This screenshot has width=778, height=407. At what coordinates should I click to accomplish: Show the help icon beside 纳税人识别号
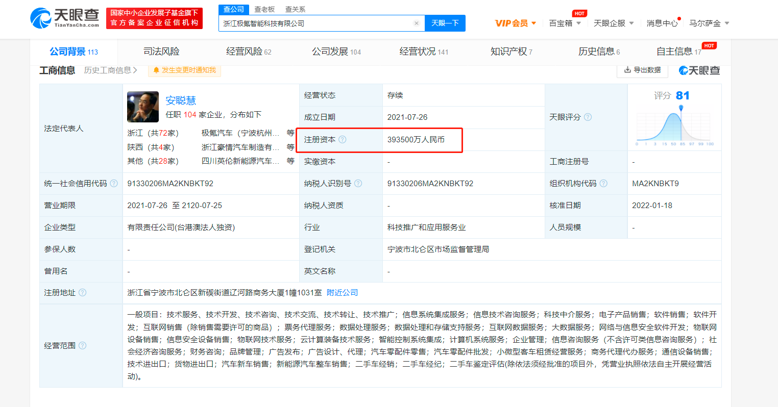[x=358, y=184]
